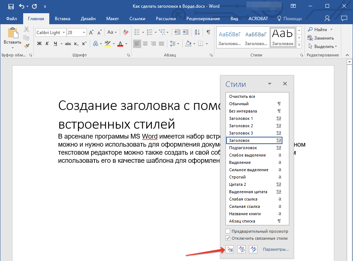
Task: Open the Style Inspector icon
Action: click(x=242, y=250)
